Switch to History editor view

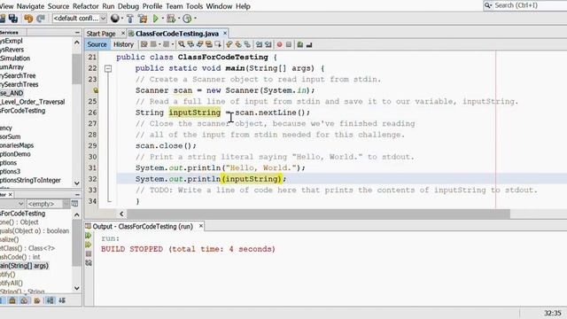tap(123, 44)
